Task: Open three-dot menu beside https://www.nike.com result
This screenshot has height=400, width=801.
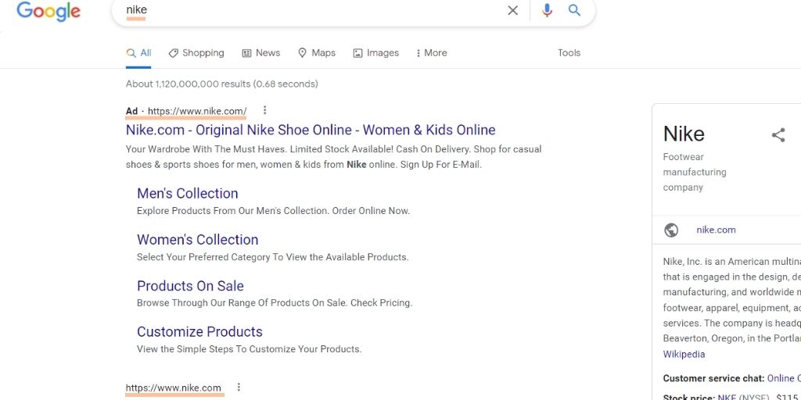Action: click(238, 387)
